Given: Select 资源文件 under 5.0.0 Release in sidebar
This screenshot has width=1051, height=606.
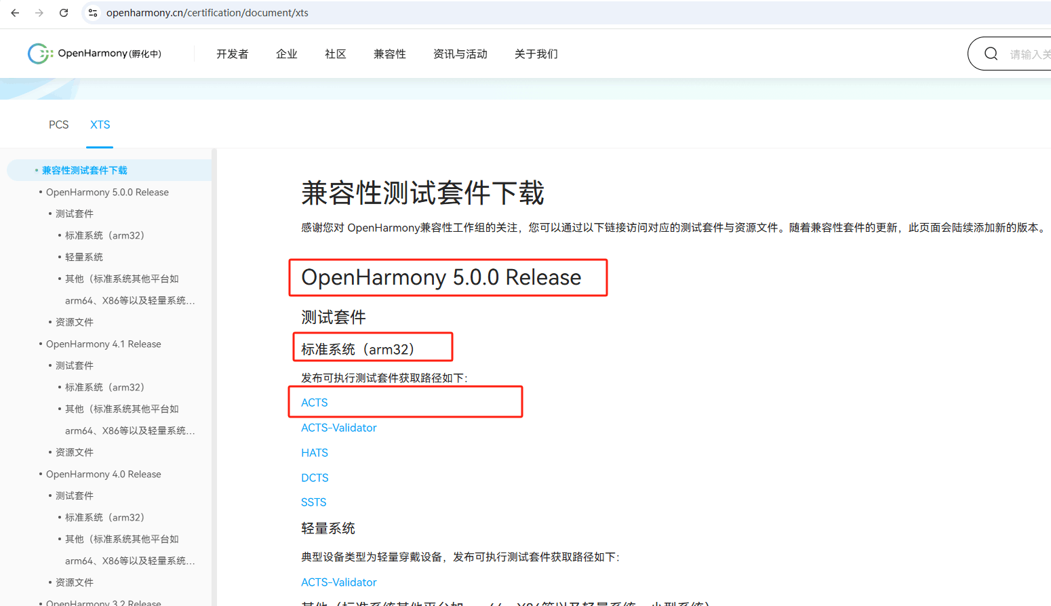Looking at the screenshot, I should click(x=75, y=322).
